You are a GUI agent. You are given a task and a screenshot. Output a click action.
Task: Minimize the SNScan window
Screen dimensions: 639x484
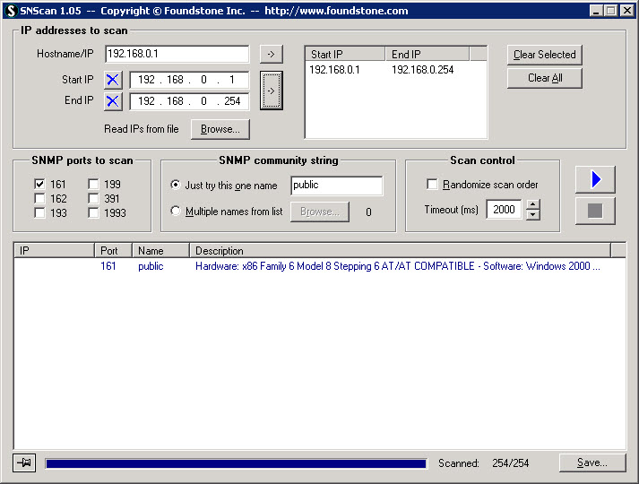click(596, 11)
